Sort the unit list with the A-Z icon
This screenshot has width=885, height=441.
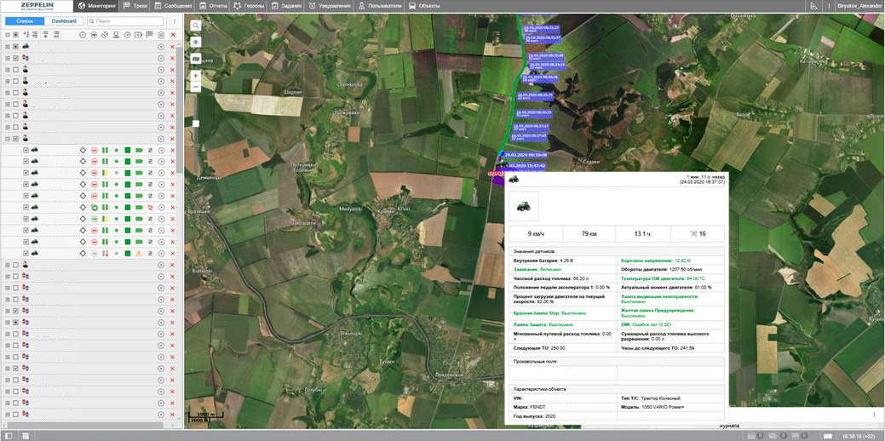(x=26, y=35)
